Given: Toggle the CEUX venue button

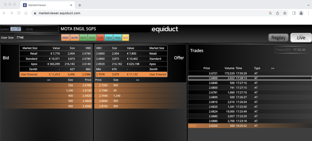Looking at the screenshot, I should point(92,38).
